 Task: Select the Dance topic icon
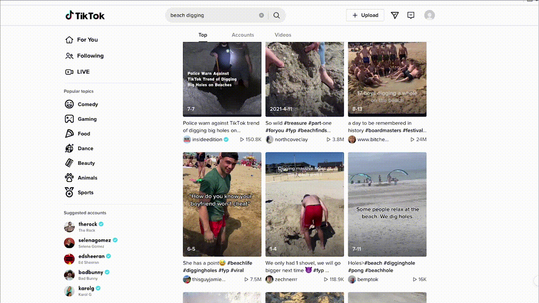click(69, 148)
